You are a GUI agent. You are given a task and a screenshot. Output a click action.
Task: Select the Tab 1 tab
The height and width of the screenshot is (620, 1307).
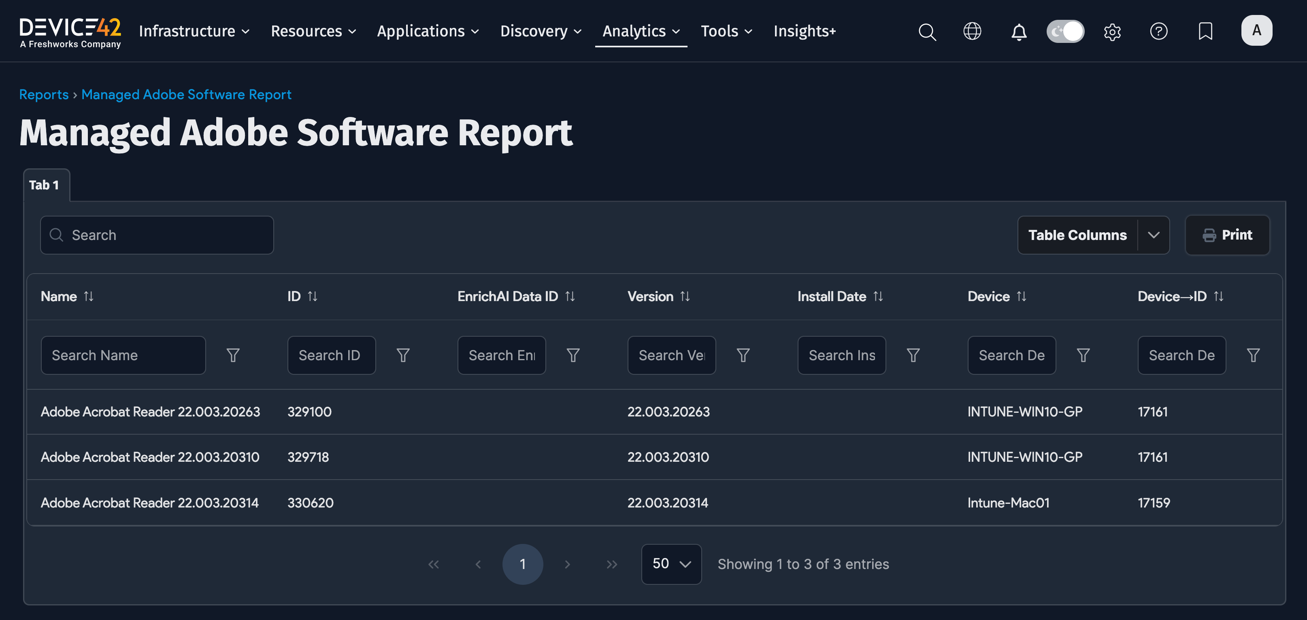(45, 185)
